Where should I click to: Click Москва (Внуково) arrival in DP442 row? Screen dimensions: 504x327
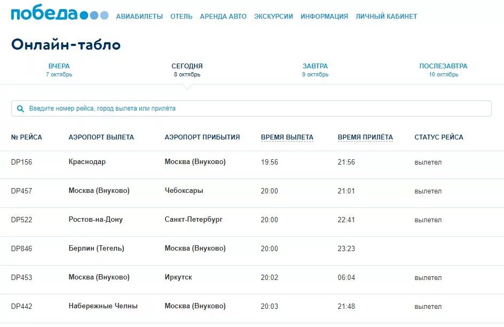[x=195, y=306]
